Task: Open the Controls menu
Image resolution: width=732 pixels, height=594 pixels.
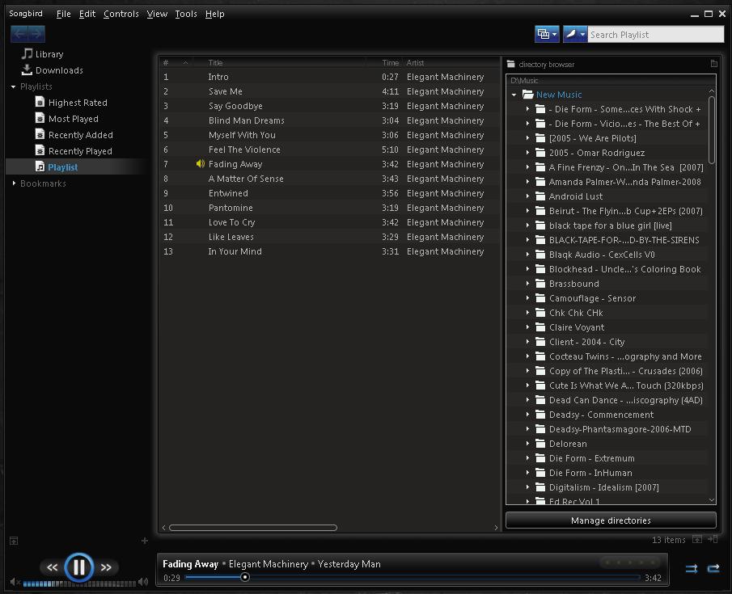Action: point(121,14)
